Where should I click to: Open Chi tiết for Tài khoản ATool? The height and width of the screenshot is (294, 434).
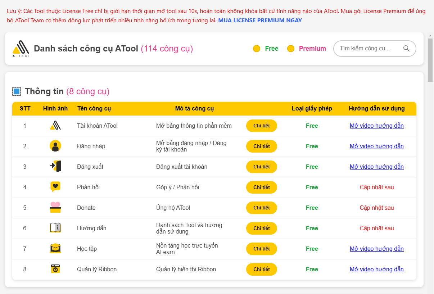[261, 126]
